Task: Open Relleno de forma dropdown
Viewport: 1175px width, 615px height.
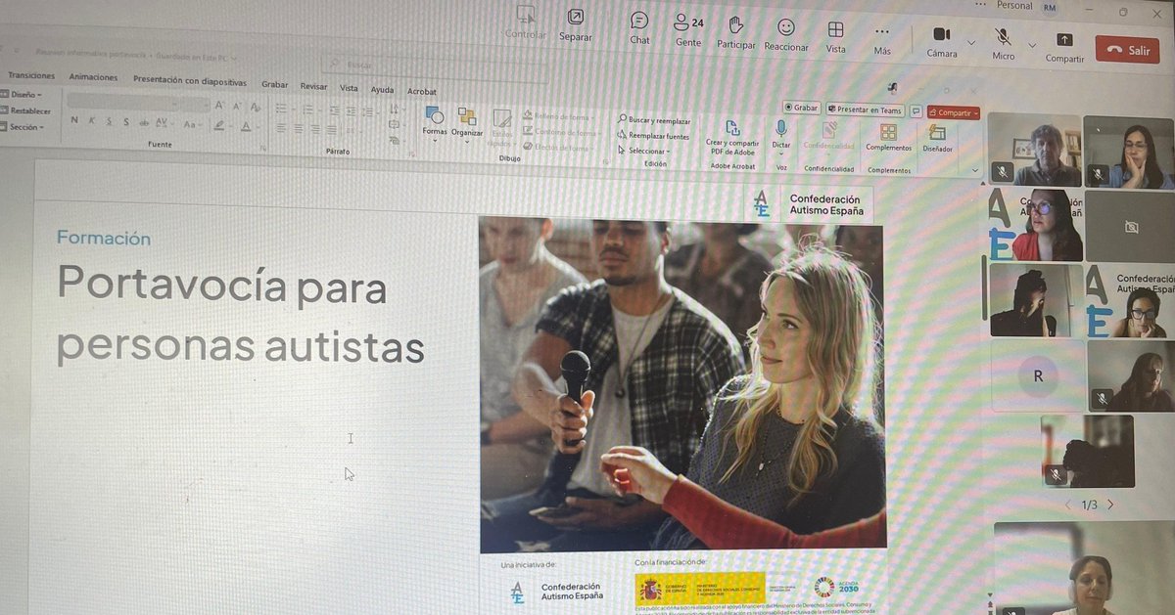Action: tap(561, 116)
